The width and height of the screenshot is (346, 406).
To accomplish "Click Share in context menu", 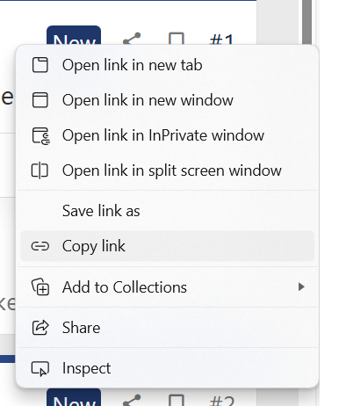I will [168, 328].
